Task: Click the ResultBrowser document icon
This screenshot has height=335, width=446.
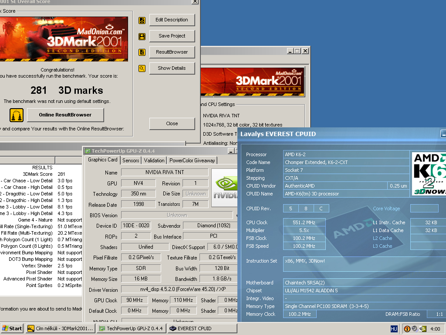Action: [x=142, y=52]
